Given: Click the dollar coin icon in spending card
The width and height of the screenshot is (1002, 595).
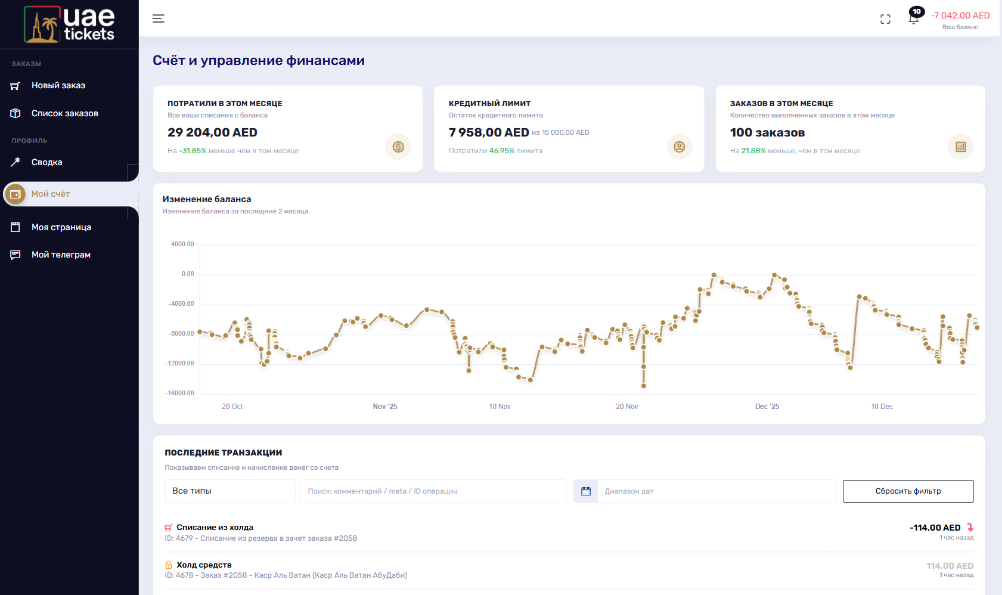Looking at the screenshot, I should coord(398,147).
